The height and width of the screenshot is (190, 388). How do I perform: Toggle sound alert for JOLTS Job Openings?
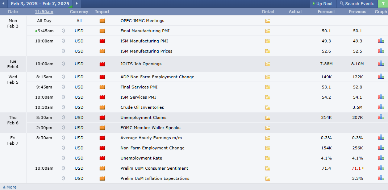pos(64,64)
